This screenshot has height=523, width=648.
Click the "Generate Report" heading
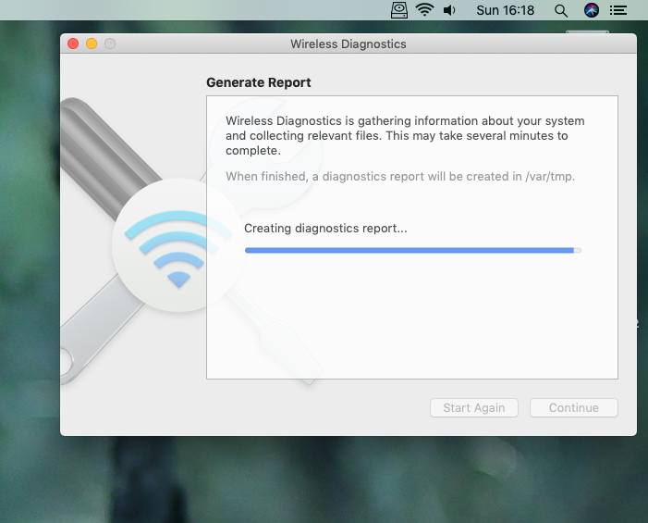259,82
